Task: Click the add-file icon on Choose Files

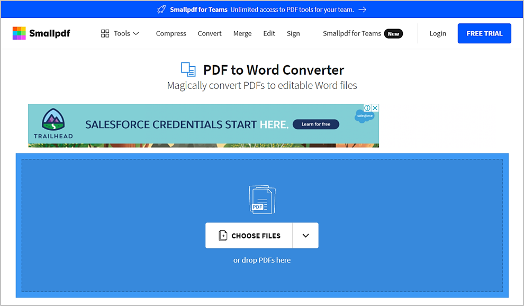Action: coord(223,236)
